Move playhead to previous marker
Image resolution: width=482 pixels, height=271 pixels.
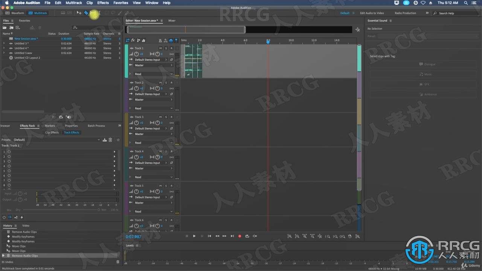pyautogui.click(x=209, y=236)
